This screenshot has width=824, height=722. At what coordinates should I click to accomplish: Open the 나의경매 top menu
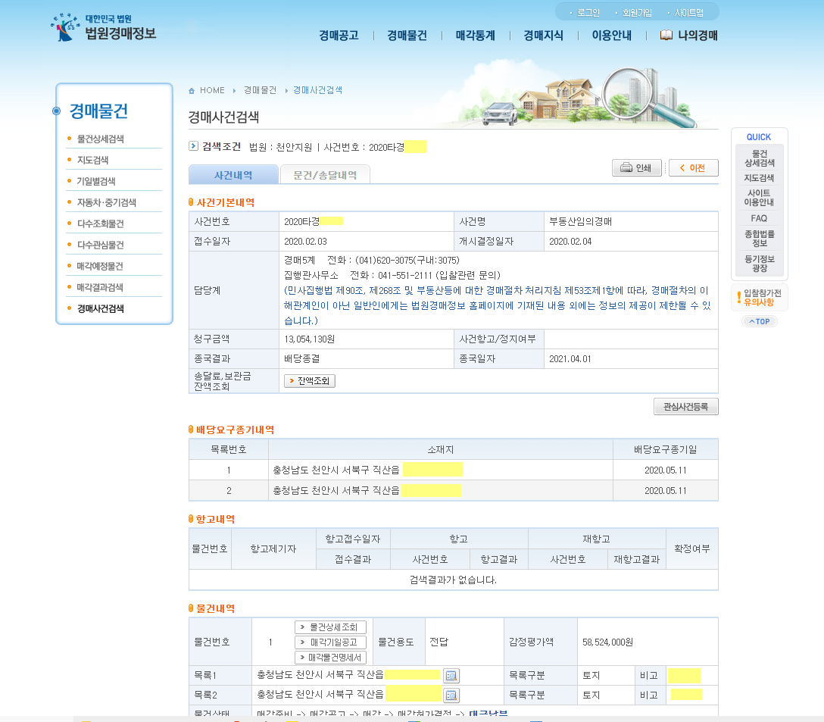(x=698, y=36)
